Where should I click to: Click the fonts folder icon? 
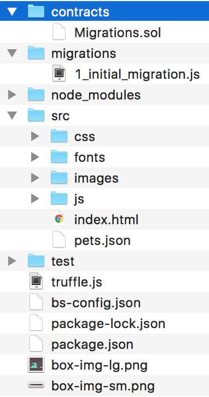59,156
